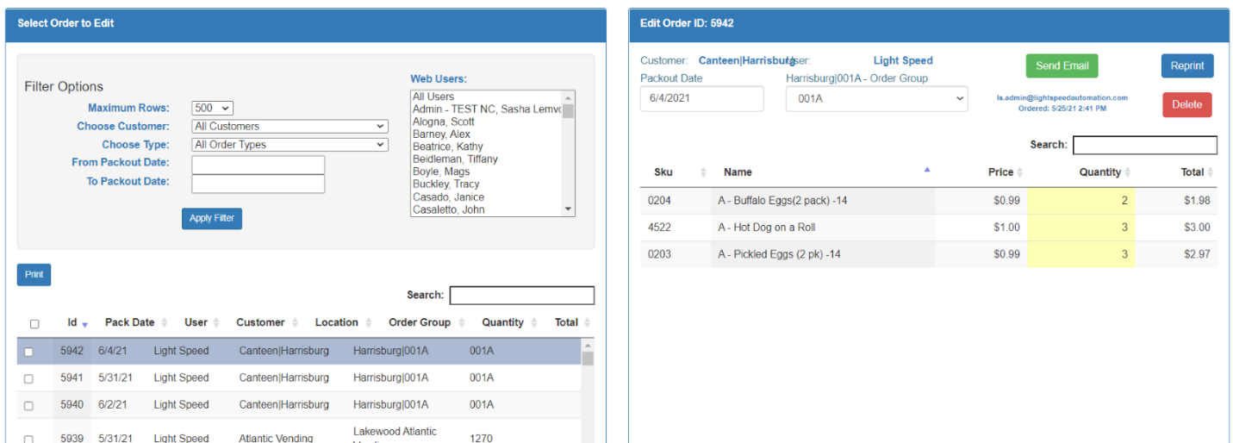Open the Maximum Rows dropdown
Viewport: 1233px width, 443px height.
(x=213, y=108)
